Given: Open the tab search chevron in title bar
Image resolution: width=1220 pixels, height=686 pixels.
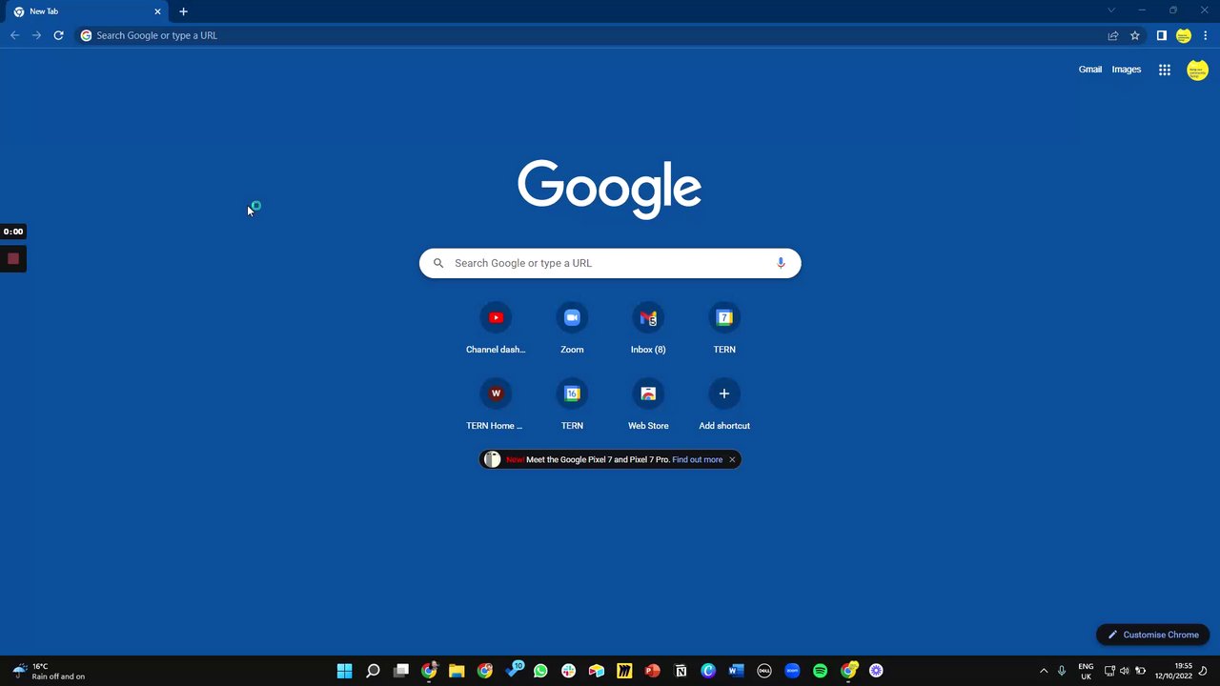Looking at the screenshot, I should tap(1110, 10).
